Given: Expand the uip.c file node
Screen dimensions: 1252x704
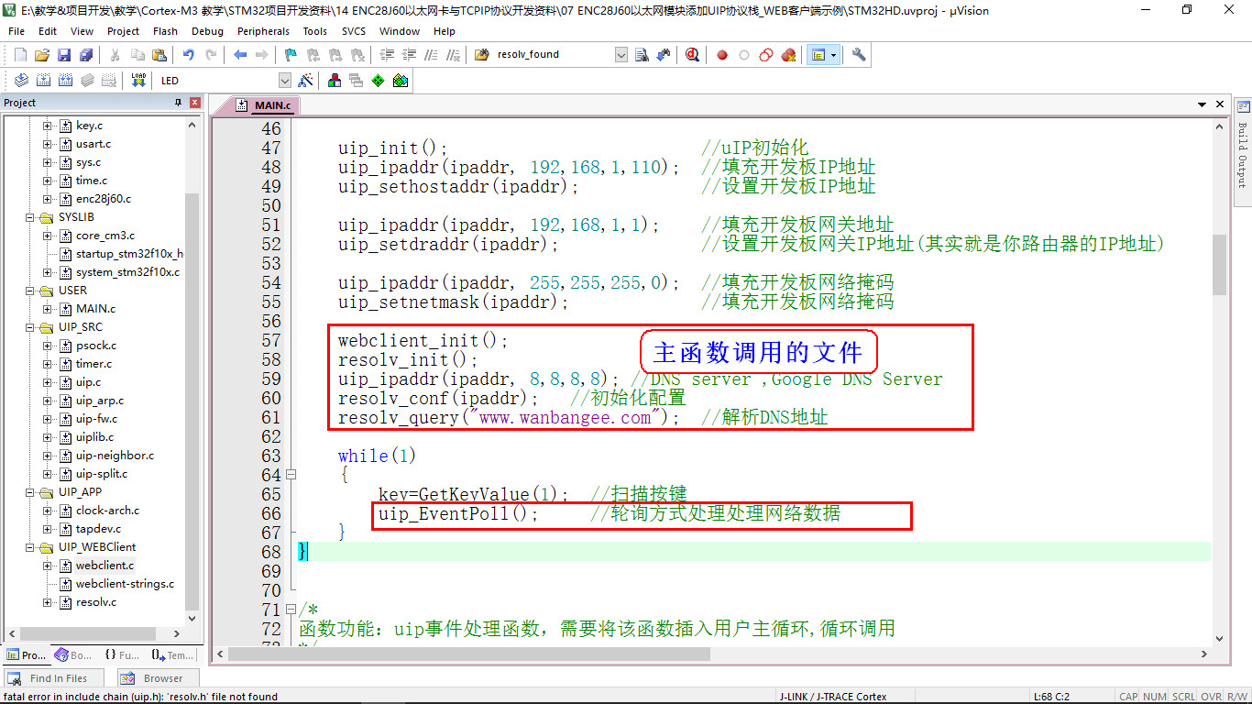Looking at the screenshot, I should [x=48, y=382].
